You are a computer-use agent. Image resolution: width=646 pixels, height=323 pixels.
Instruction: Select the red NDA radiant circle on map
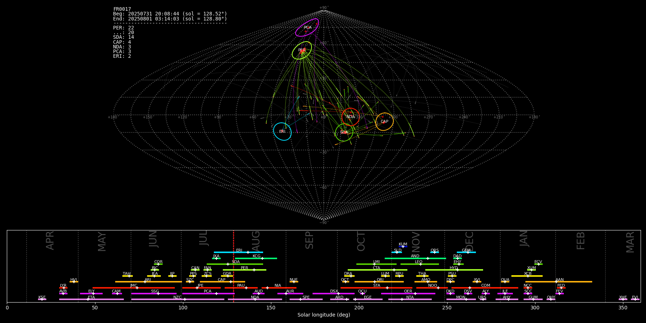pyautogui.click(x=351, y=117)
